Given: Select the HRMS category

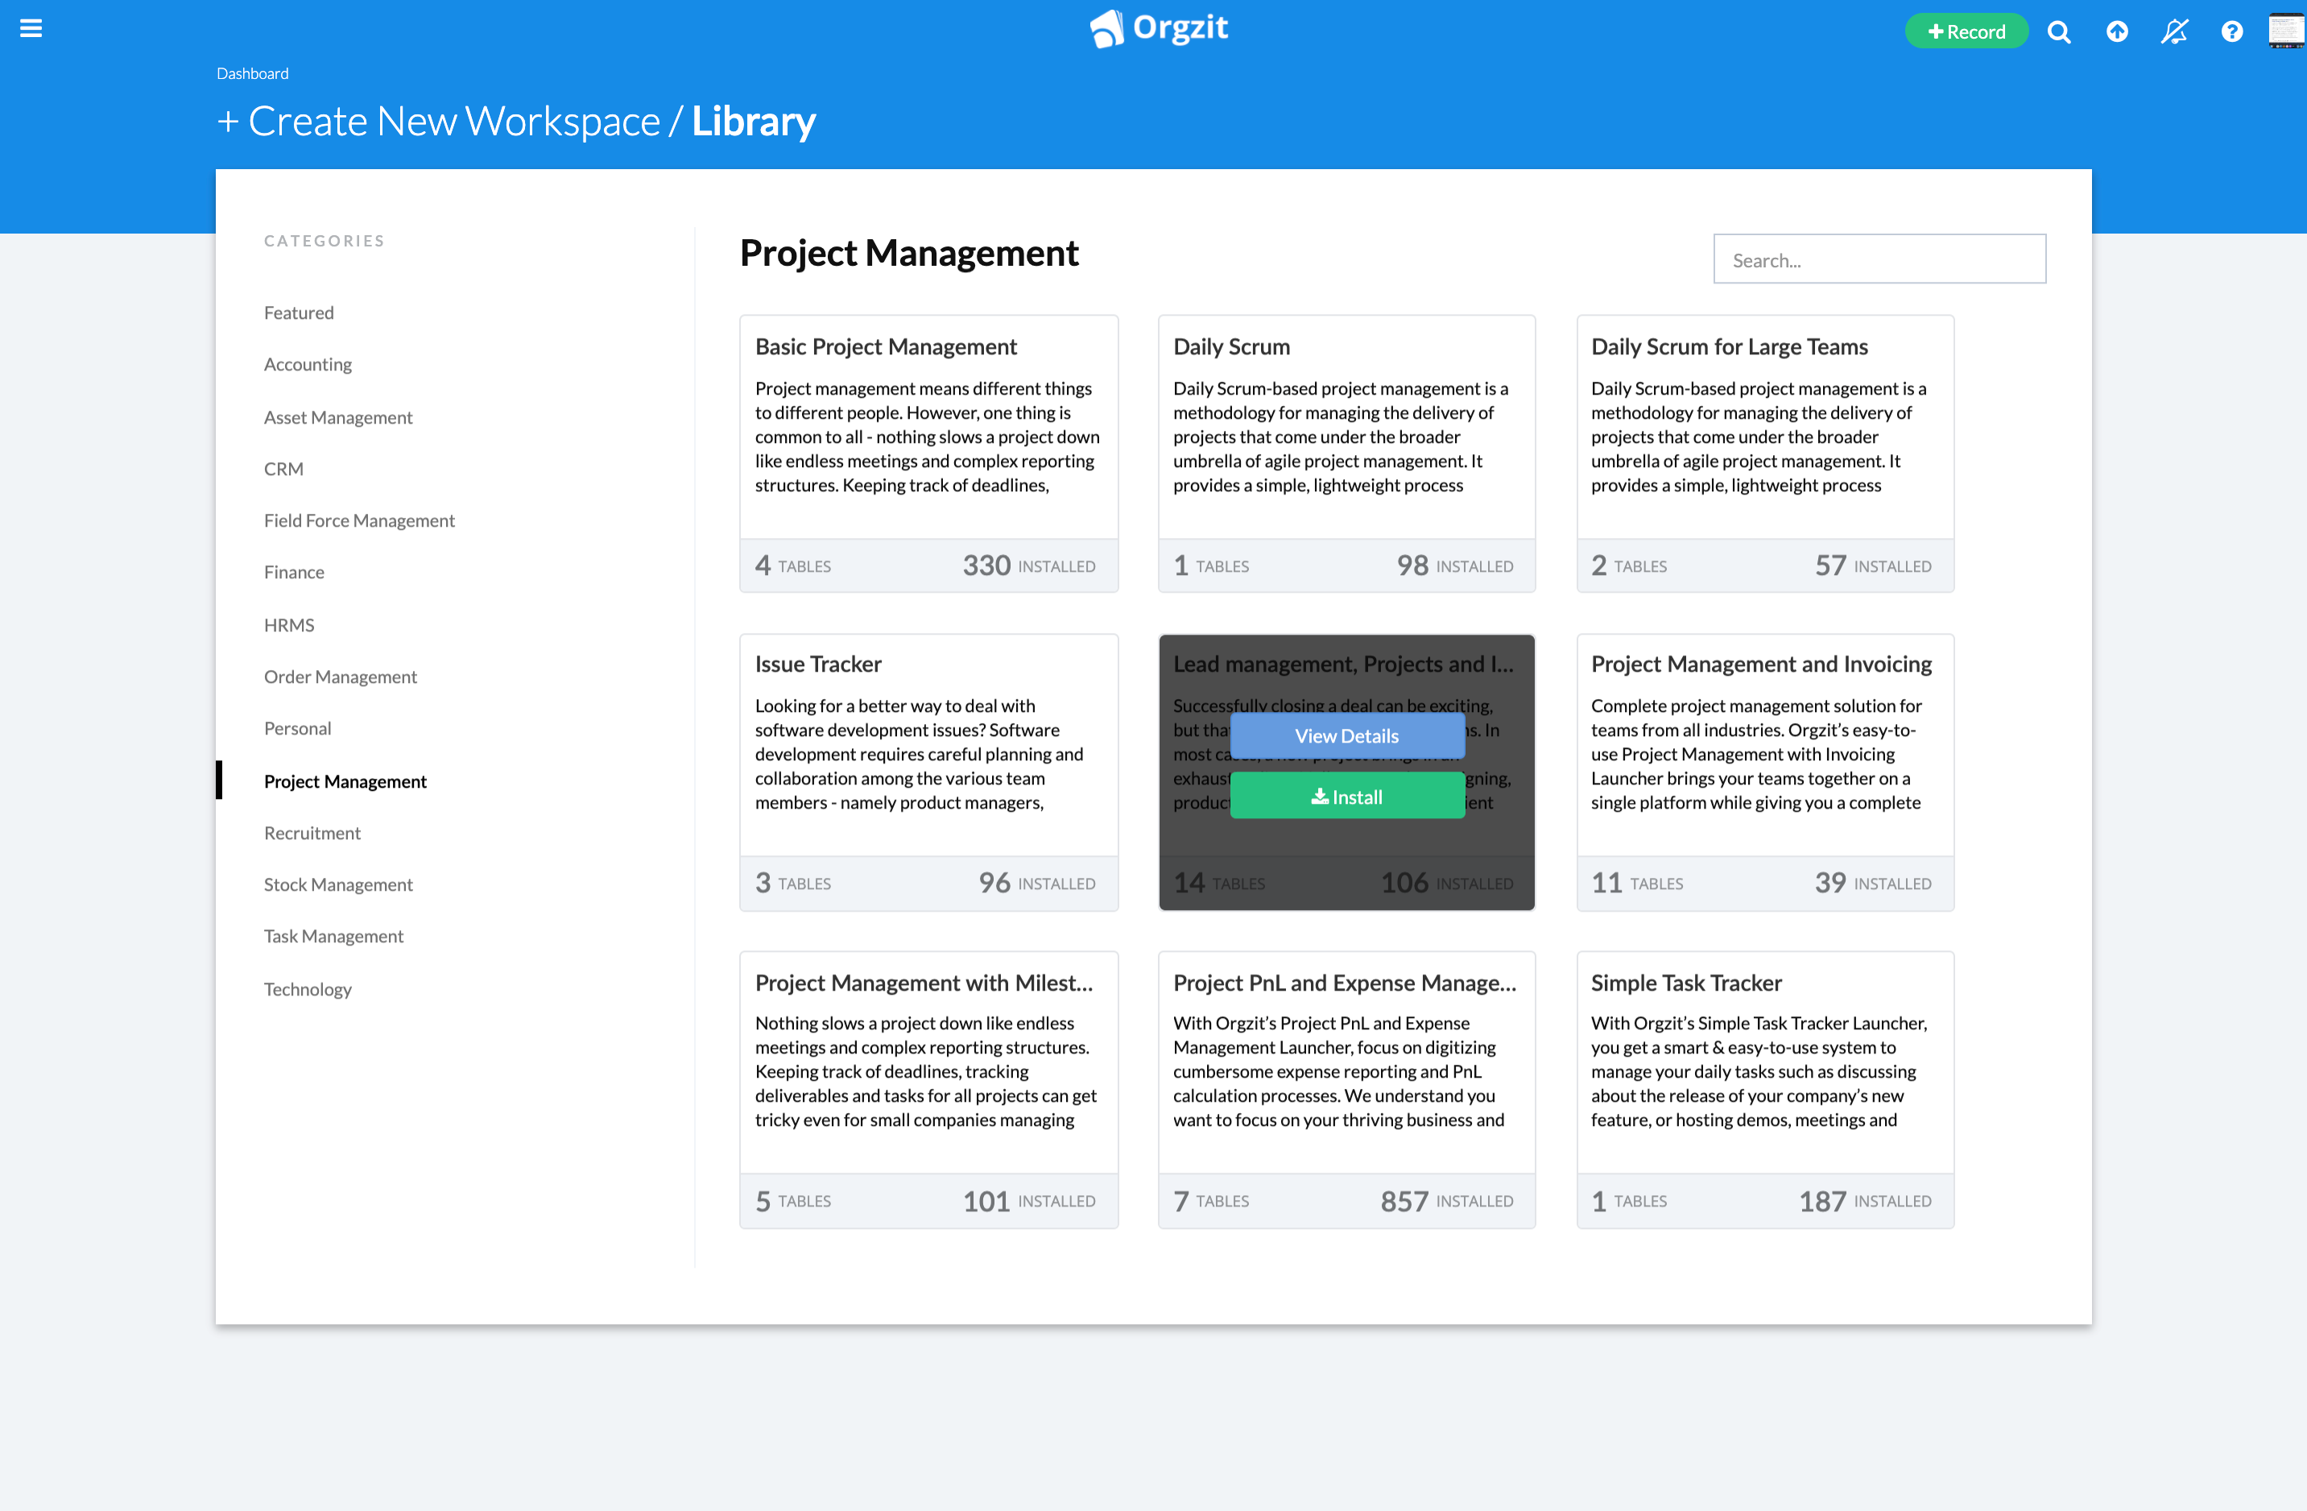Looking at the screenshot, I should tap(289, 624).
